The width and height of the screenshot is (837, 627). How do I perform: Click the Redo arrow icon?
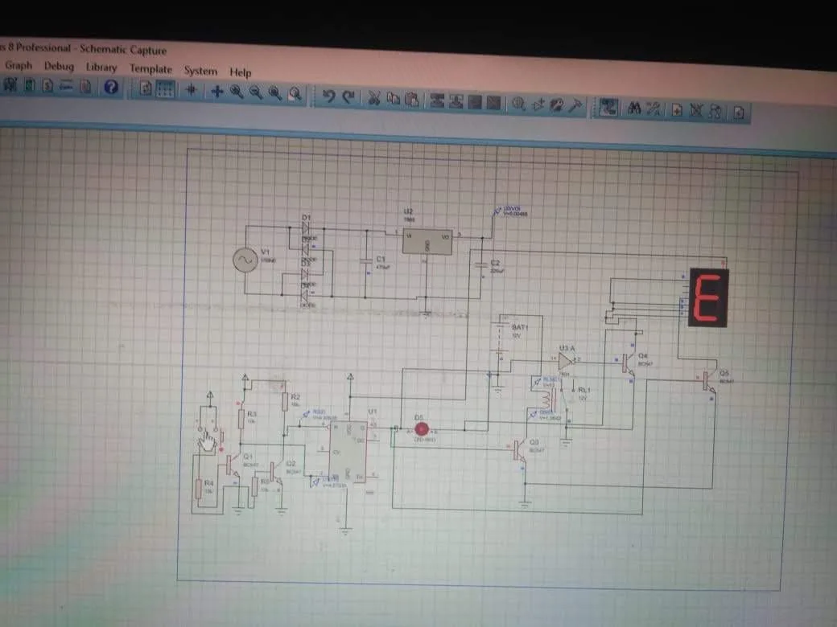(x=348, y=97)
